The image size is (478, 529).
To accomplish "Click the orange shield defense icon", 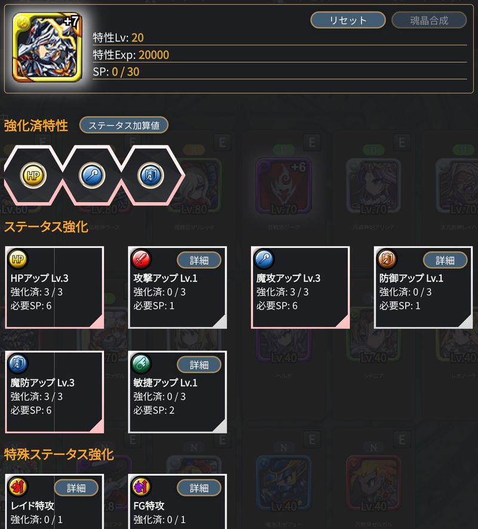I will pyautogui.click(x=387, y=259).
